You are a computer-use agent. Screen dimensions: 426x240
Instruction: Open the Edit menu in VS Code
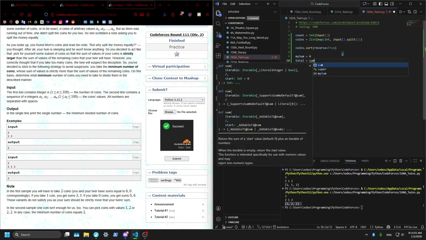pyautogui.click(x=233, y=4)
